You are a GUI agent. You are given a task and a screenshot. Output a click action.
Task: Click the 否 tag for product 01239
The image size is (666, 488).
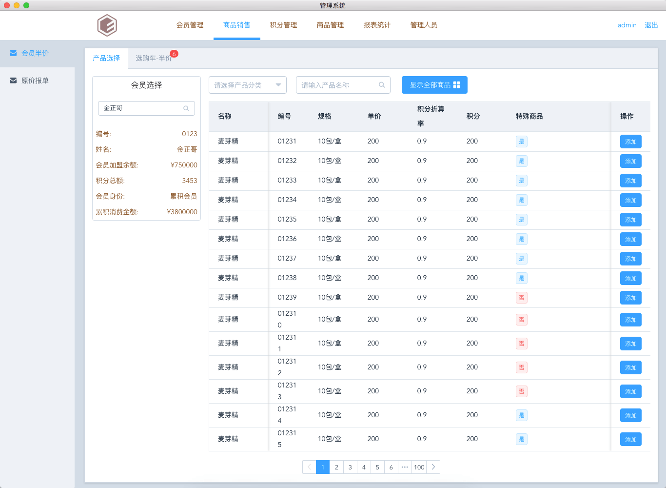[521, 298]
